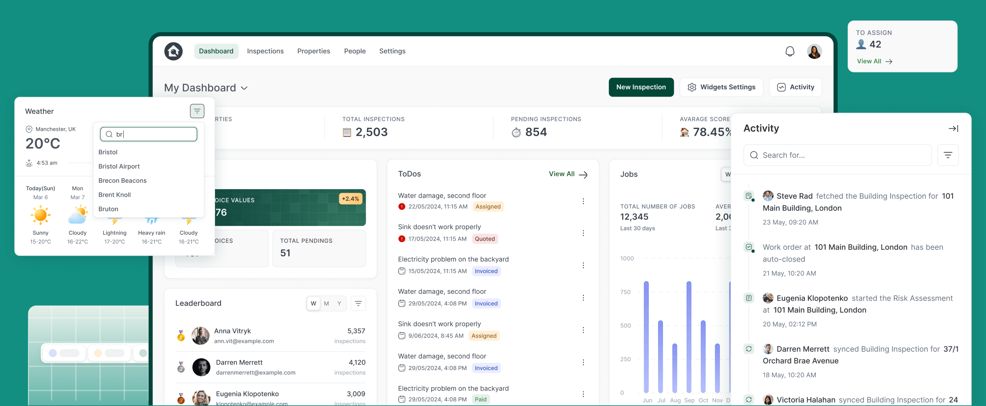Switch the Leaderboard to the W (week) view
Image resolution: width=986 pixels, height=406 pixels.
coord(313,303)
